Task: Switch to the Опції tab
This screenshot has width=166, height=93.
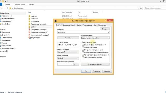Action: 73,25
